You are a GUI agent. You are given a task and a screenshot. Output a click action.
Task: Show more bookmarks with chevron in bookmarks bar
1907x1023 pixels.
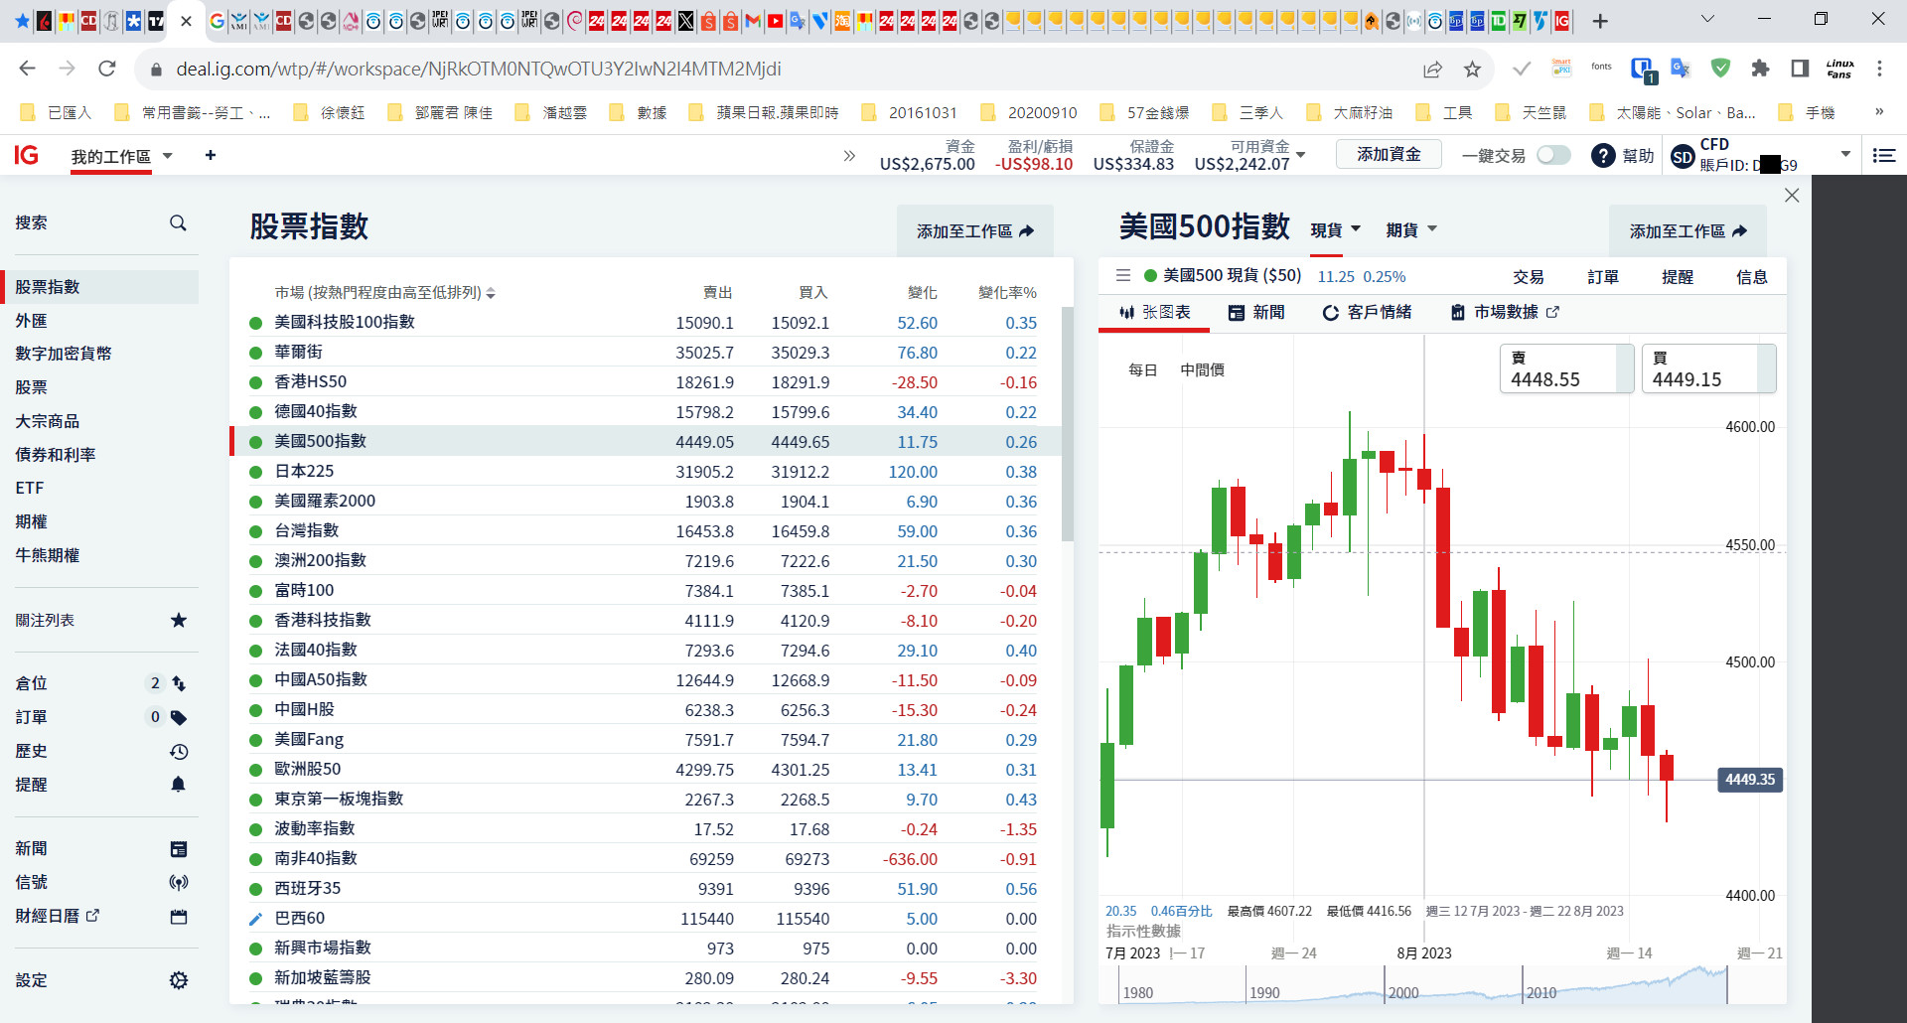click(1879, 112)
